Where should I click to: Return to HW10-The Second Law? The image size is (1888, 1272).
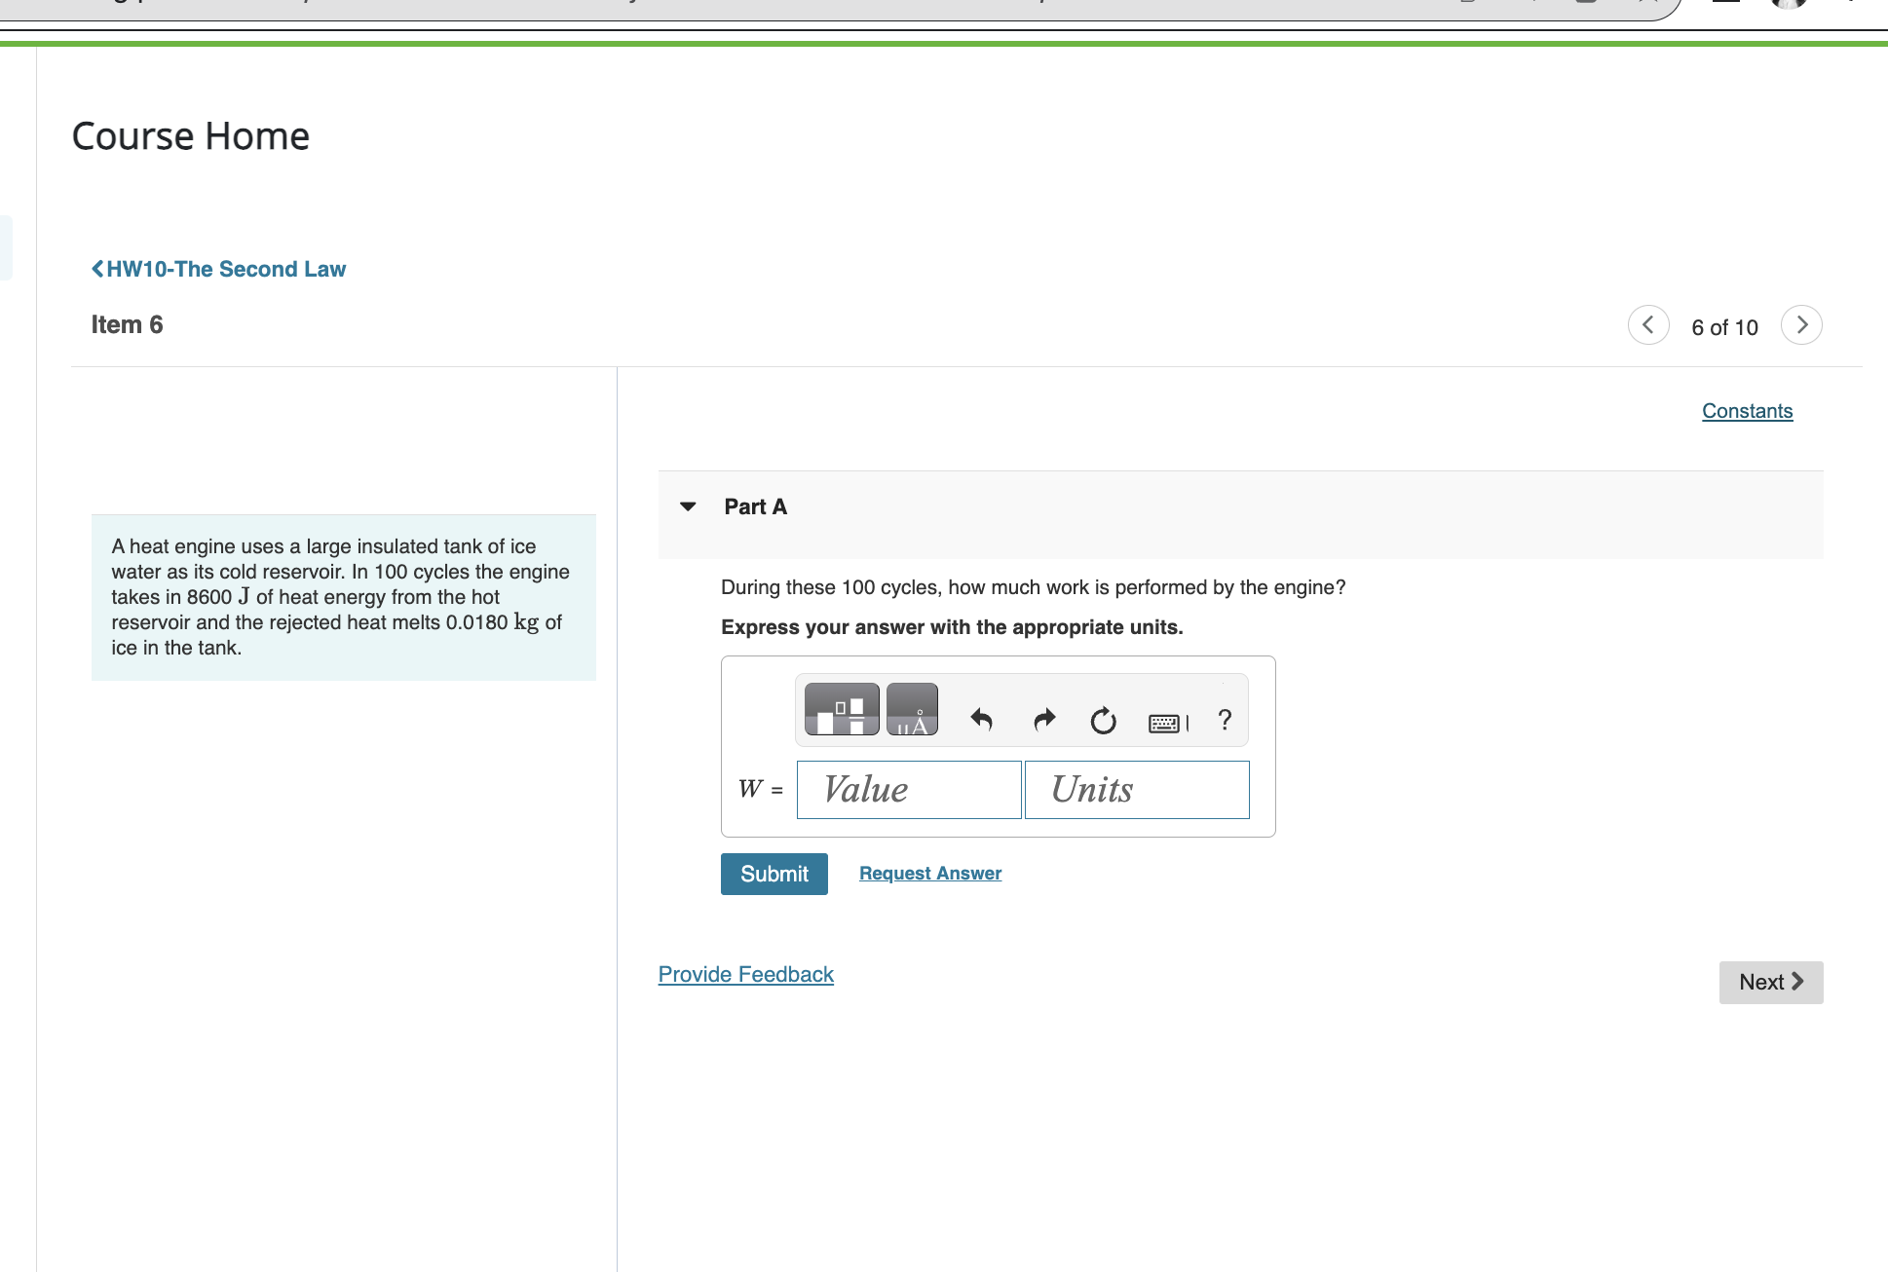(219, 269)
